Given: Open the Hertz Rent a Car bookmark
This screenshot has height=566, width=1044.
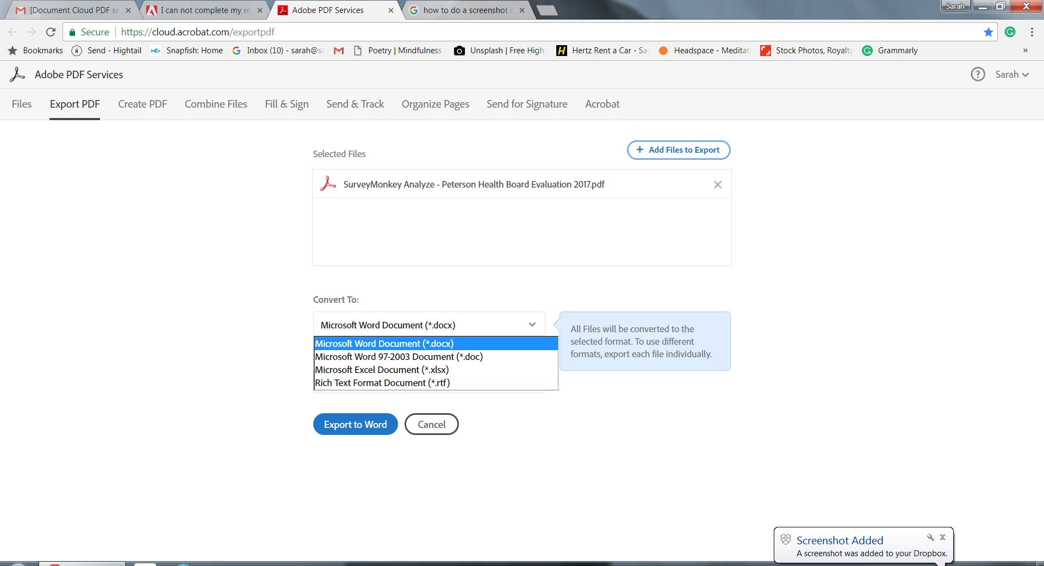Looking at the screenshot, I should [602, 51].
